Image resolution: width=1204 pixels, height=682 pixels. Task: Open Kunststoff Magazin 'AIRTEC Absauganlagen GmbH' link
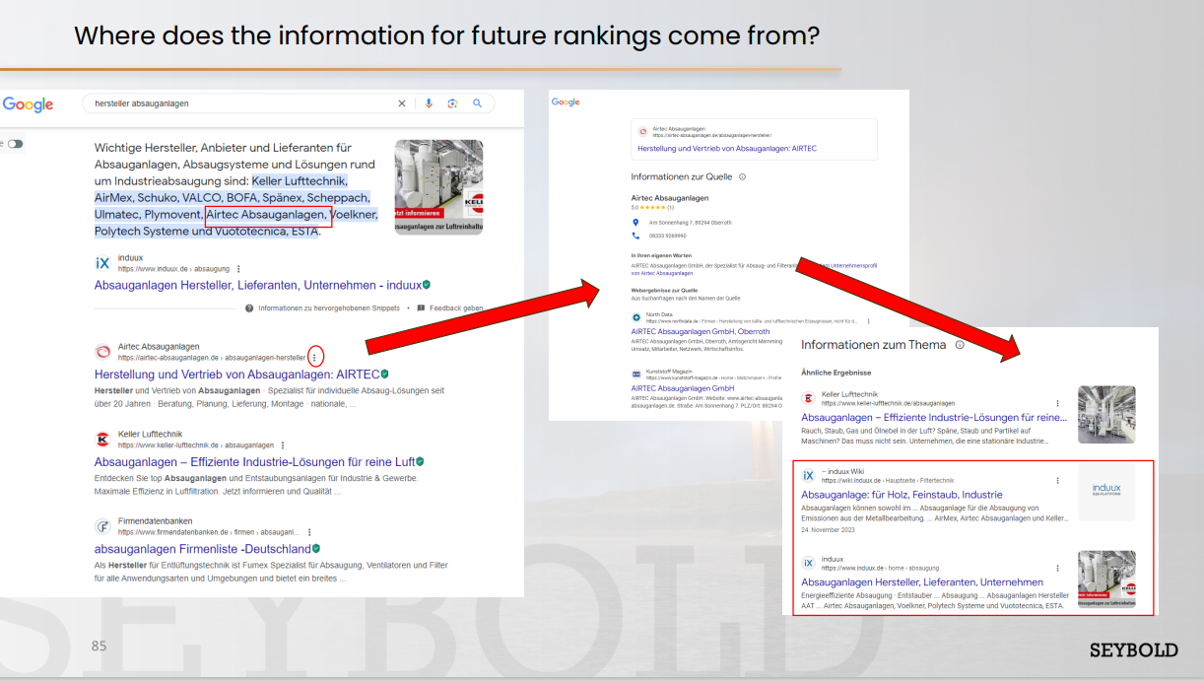[683, 388]
